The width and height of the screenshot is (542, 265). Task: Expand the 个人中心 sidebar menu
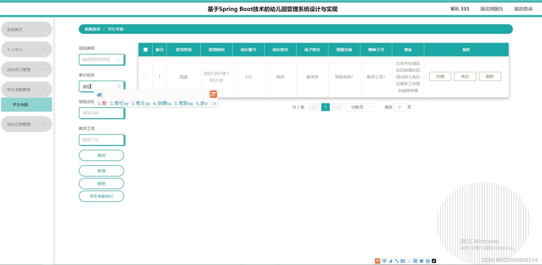click(x=27, y=49)
